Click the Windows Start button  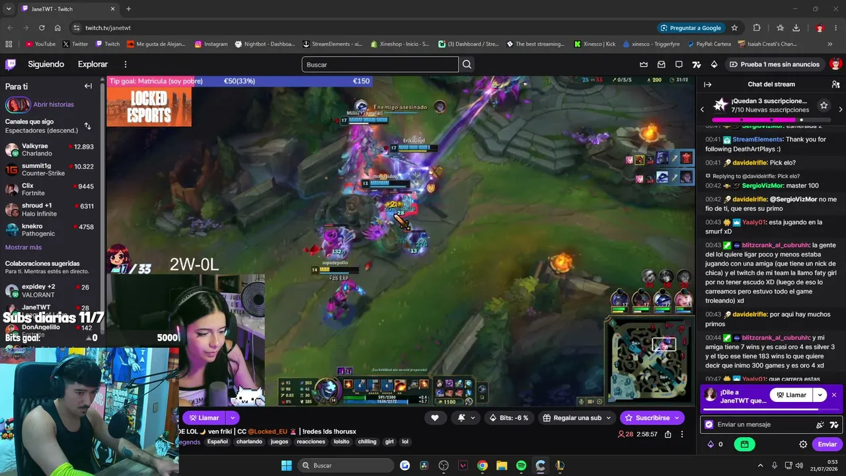pos(286,465)
